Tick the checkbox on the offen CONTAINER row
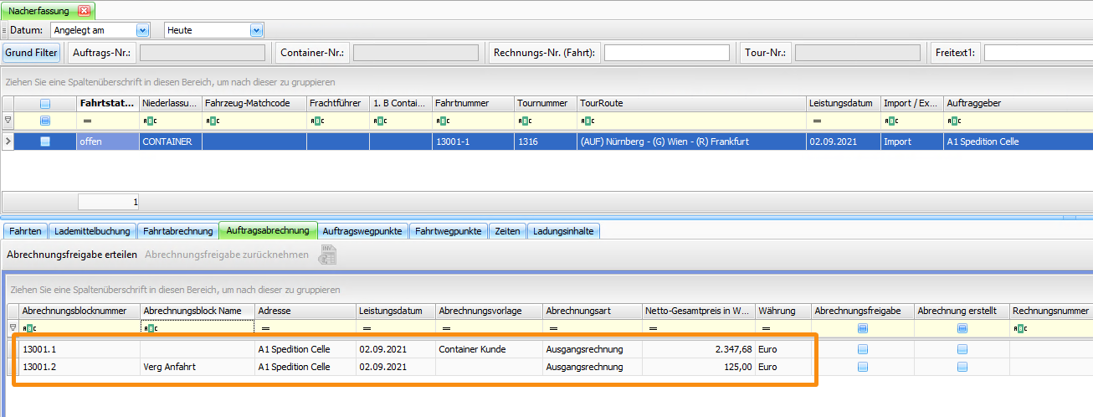This screenshot has height=417, width=1093. click(45, 142)
